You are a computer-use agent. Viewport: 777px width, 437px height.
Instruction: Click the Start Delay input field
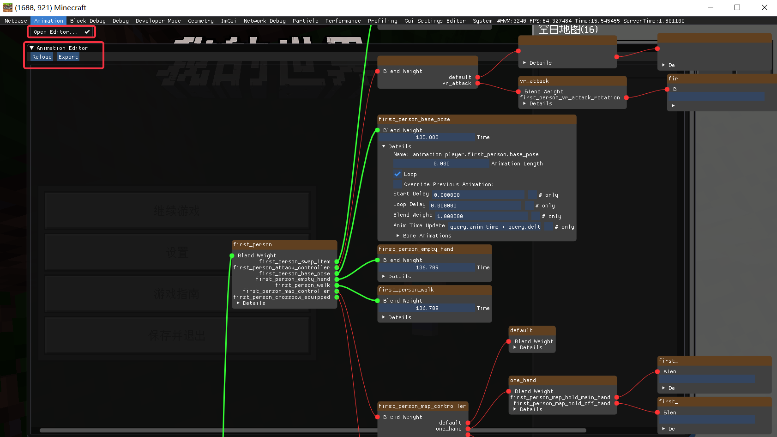coord(478,195)
